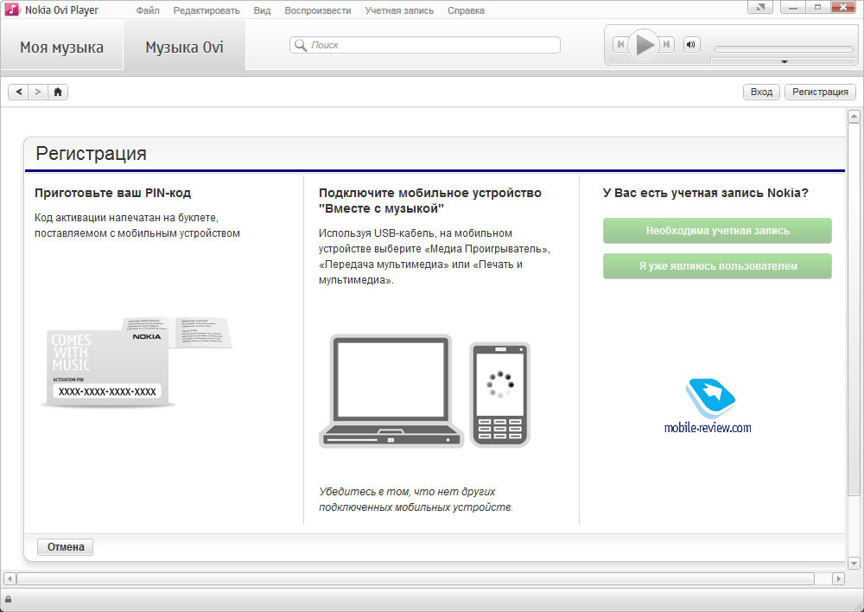Click the vertical scrollbar down arrow
Viewport: 864px width, 612px height.
pyautogui.click(x=854, y=563)
